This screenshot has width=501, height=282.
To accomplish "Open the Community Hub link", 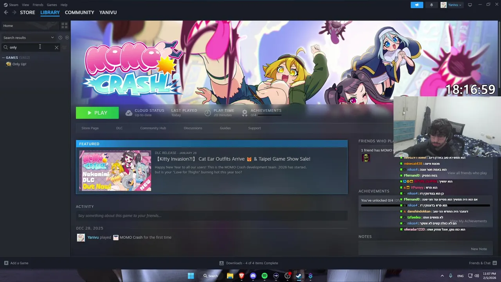I will point(153,128).
